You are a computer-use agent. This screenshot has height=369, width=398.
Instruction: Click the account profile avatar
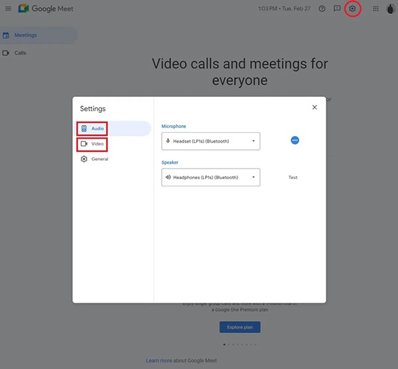pyautogui.click(x=391, y=9)
